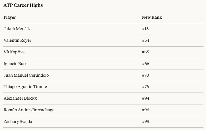The height and width of the screenshot is (130, 206).
Task: Click on Ignacio Buse's name
Action: [x=16, y=64]
